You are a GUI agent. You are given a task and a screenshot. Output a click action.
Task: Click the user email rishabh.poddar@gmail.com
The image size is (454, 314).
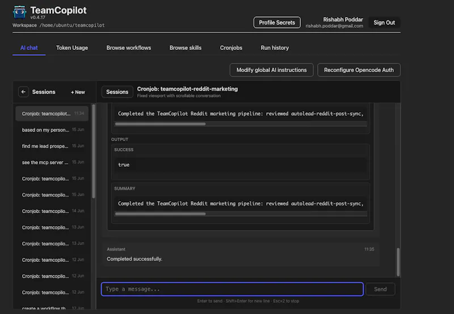(x=334, y=26)
